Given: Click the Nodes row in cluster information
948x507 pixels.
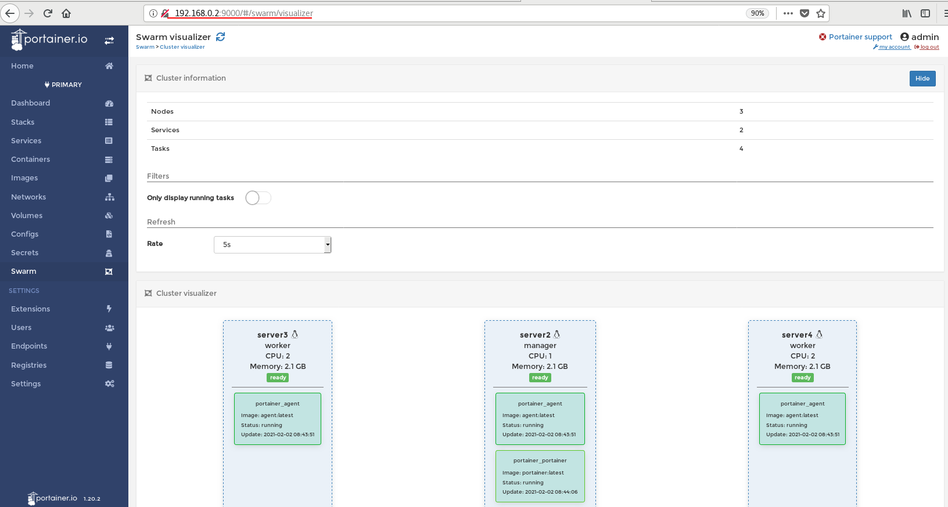Looking at the screenshot, I should tap(540, 111).
